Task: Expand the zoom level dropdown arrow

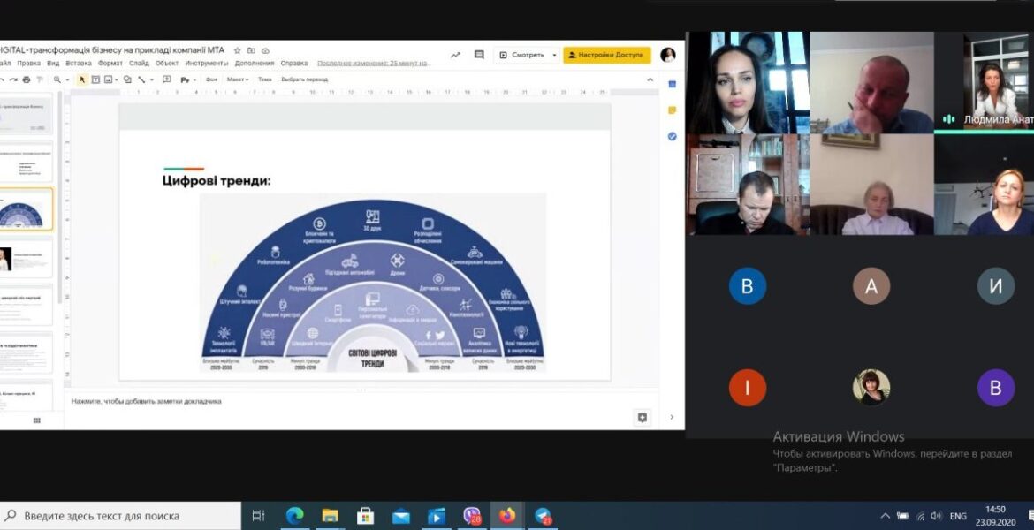Action: [67, 79]
